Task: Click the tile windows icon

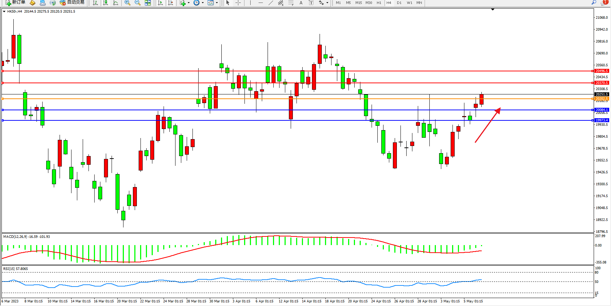Action: (x=148, y=3)
